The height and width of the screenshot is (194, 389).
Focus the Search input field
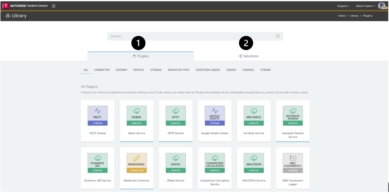click(x=195, y=36)
